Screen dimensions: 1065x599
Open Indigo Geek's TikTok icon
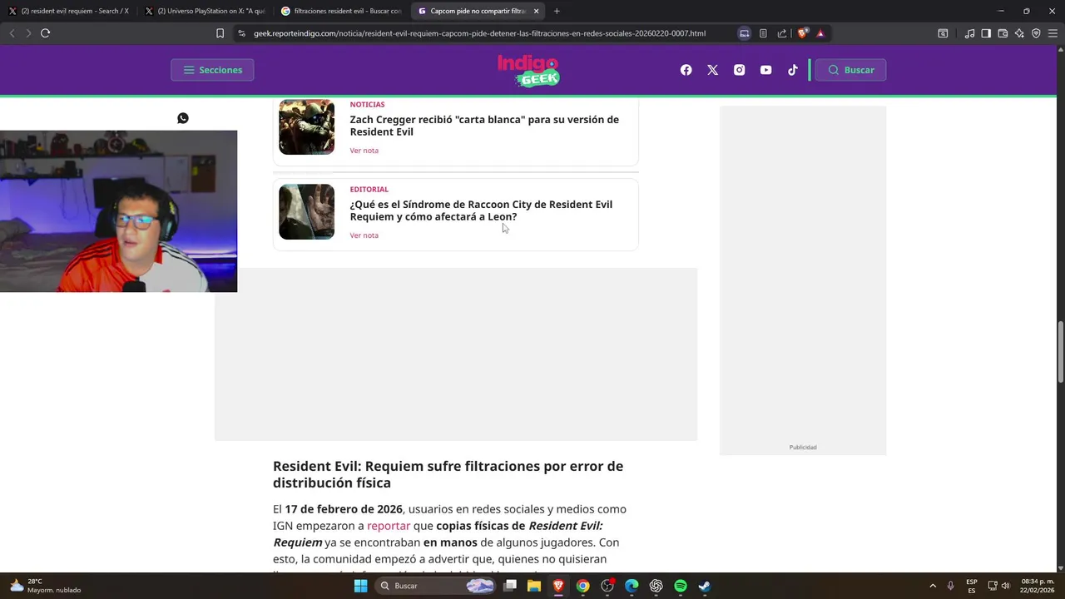(x=792, y=70)
